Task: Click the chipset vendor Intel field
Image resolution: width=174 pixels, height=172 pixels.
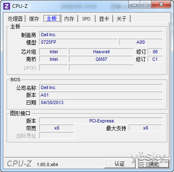Action: click(x=53, y=52)
